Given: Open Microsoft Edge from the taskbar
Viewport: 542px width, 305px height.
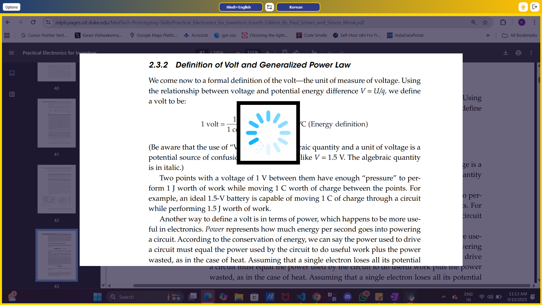Looking at the screenshot, I should click(208, 297).
